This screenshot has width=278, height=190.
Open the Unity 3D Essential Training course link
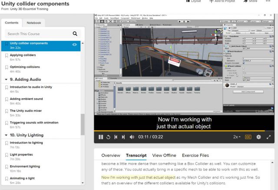(x=29, y=9)
